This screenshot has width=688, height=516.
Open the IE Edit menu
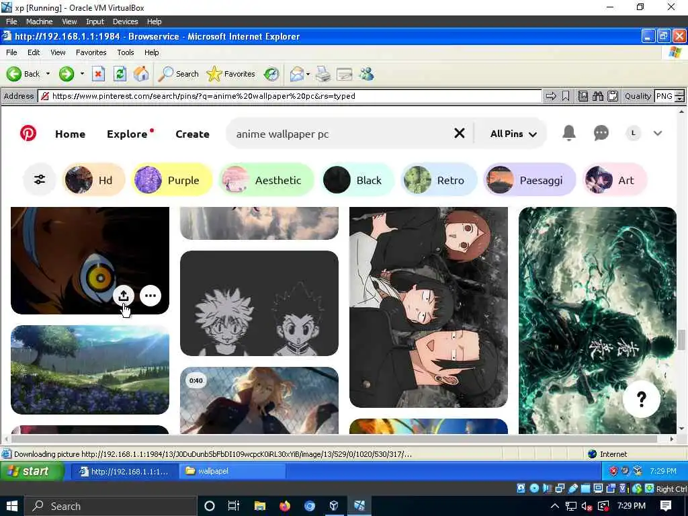click(34, 52)
